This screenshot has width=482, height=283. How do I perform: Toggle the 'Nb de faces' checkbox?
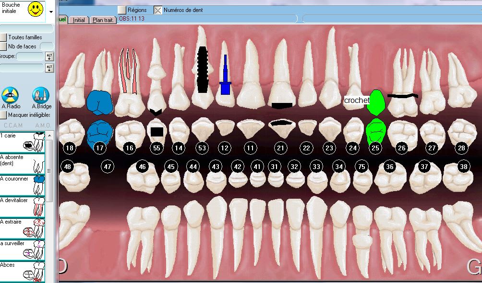pos(3,46)
